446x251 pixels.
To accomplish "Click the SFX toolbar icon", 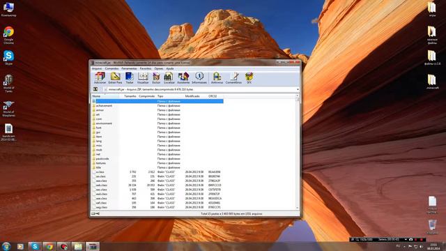I will pyautogui.click(x=249, y=77).
